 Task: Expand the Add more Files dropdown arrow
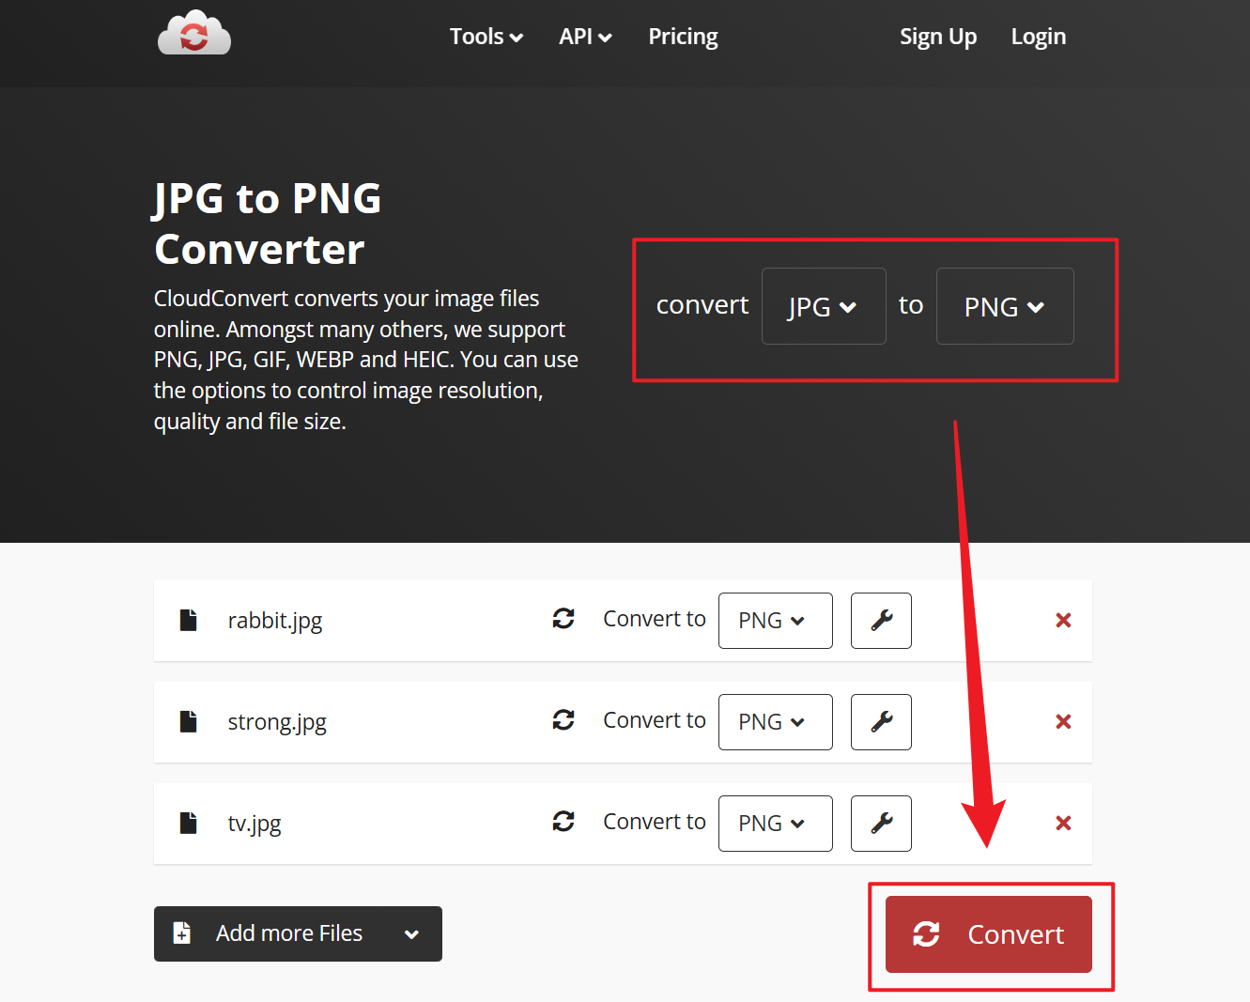[410, 933]
